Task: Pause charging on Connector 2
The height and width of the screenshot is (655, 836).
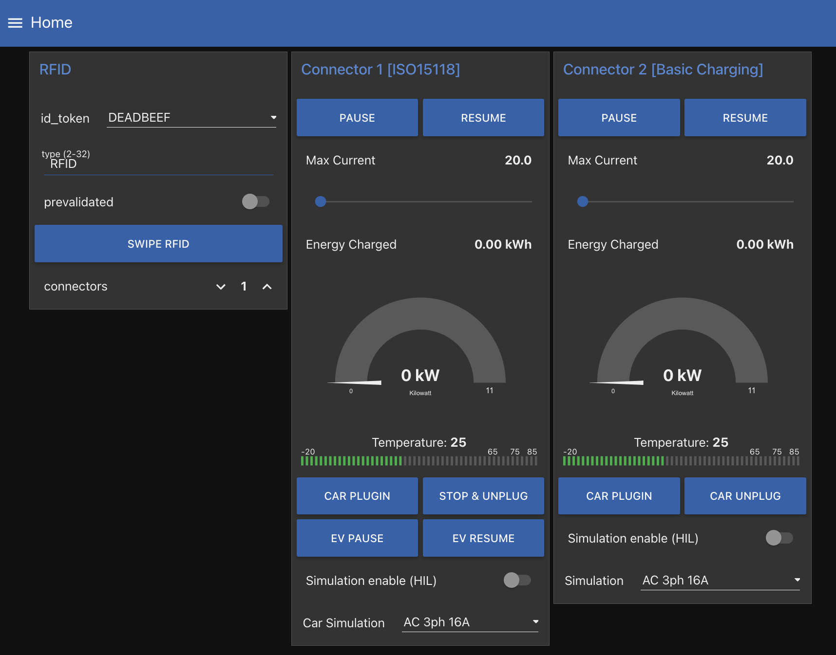Action: (x=619, y=118)
